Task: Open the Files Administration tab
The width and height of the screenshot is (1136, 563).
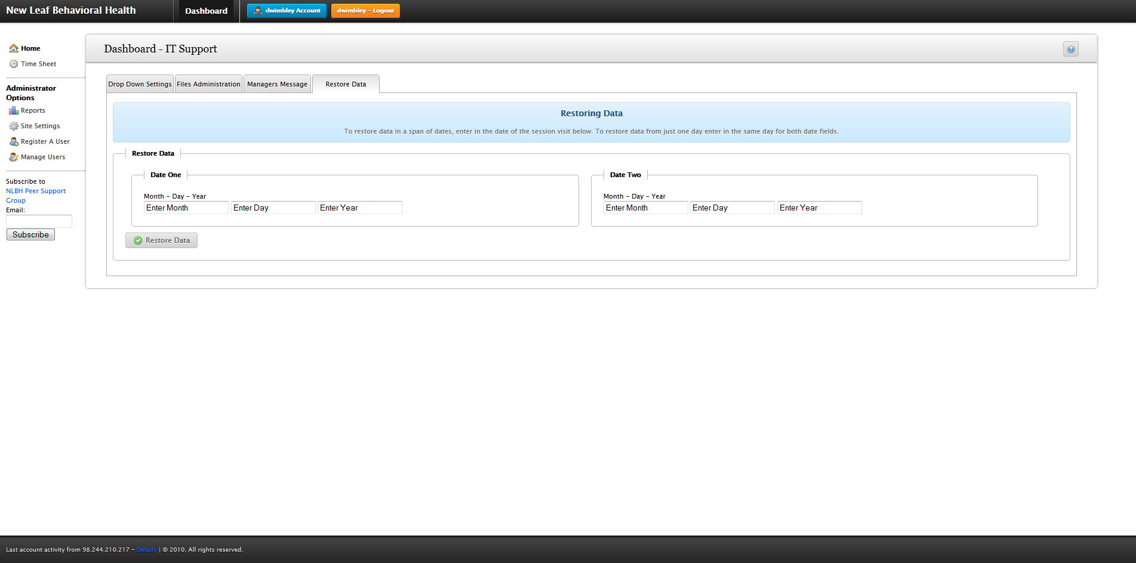Action: coord(208,84)
